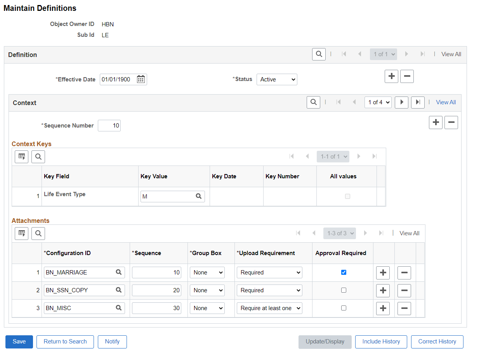Open the Status dropdown showing Active

(x=276, y=79)
